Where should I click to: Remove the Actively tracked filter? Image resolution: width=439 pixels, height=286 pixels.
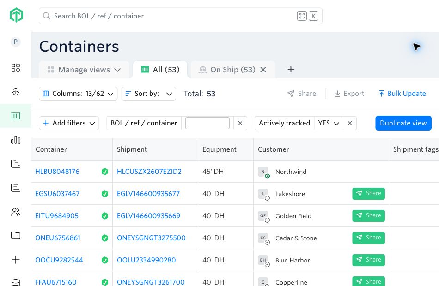(350, 123)
